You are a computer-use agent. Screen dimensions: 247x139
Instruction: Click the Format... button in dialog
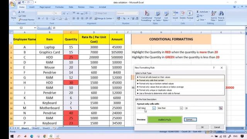click(190, 120)
